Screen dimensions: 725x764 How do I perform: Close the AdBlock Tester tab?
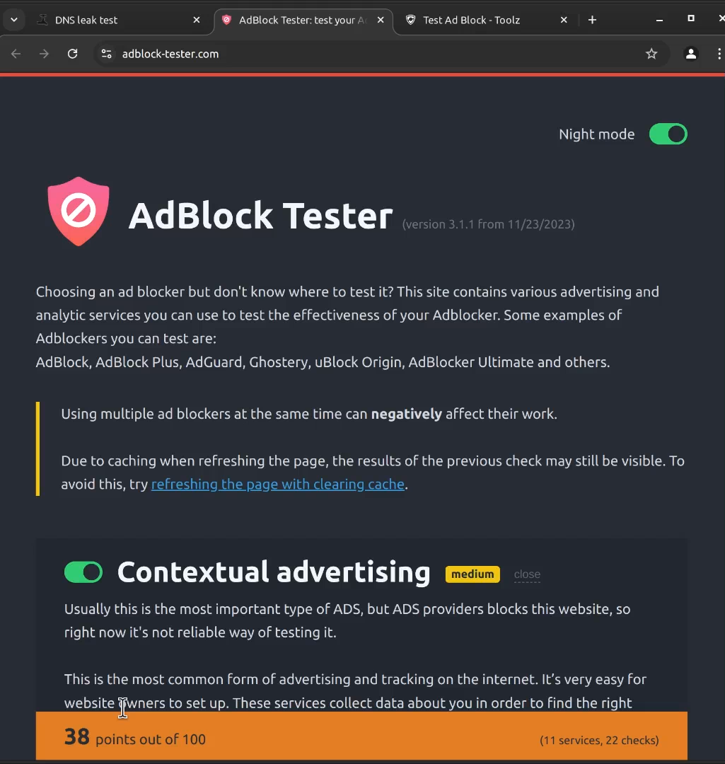[381, 20]
